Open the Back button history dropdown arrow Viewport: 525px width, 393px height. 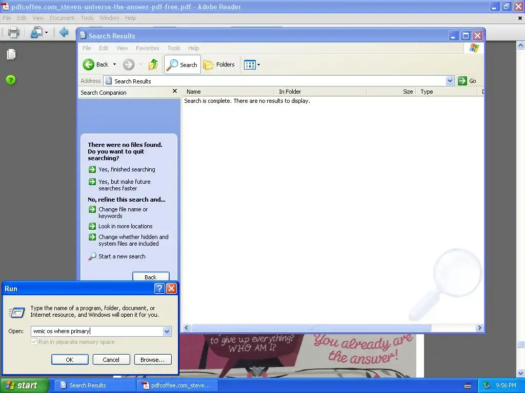coord(114,64)
